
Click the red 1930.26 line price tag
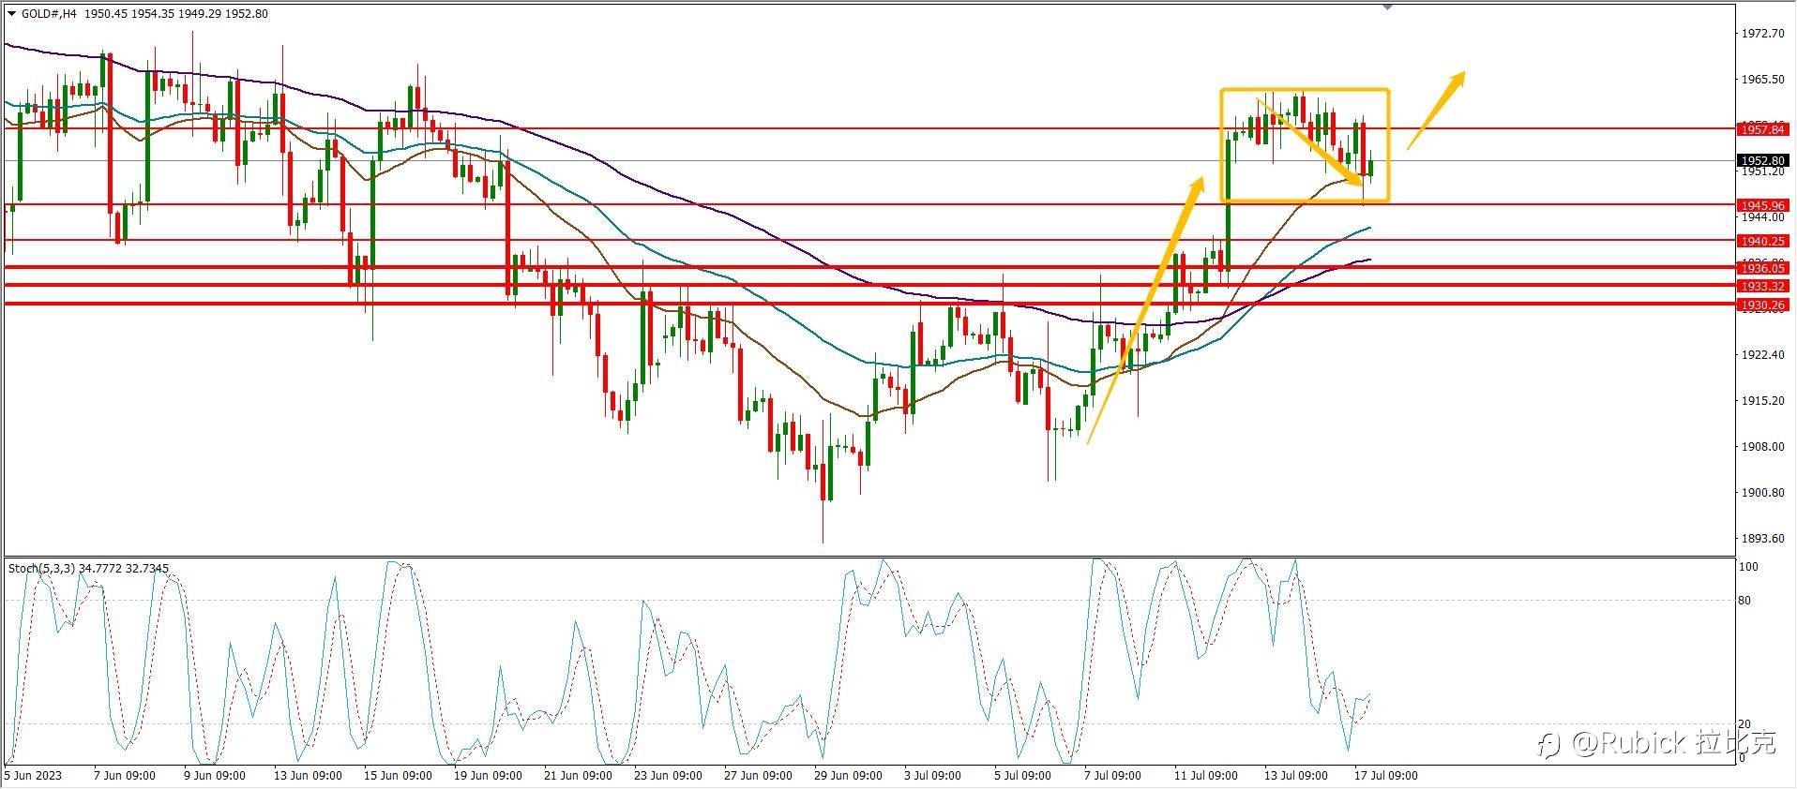coord(1762,305)
